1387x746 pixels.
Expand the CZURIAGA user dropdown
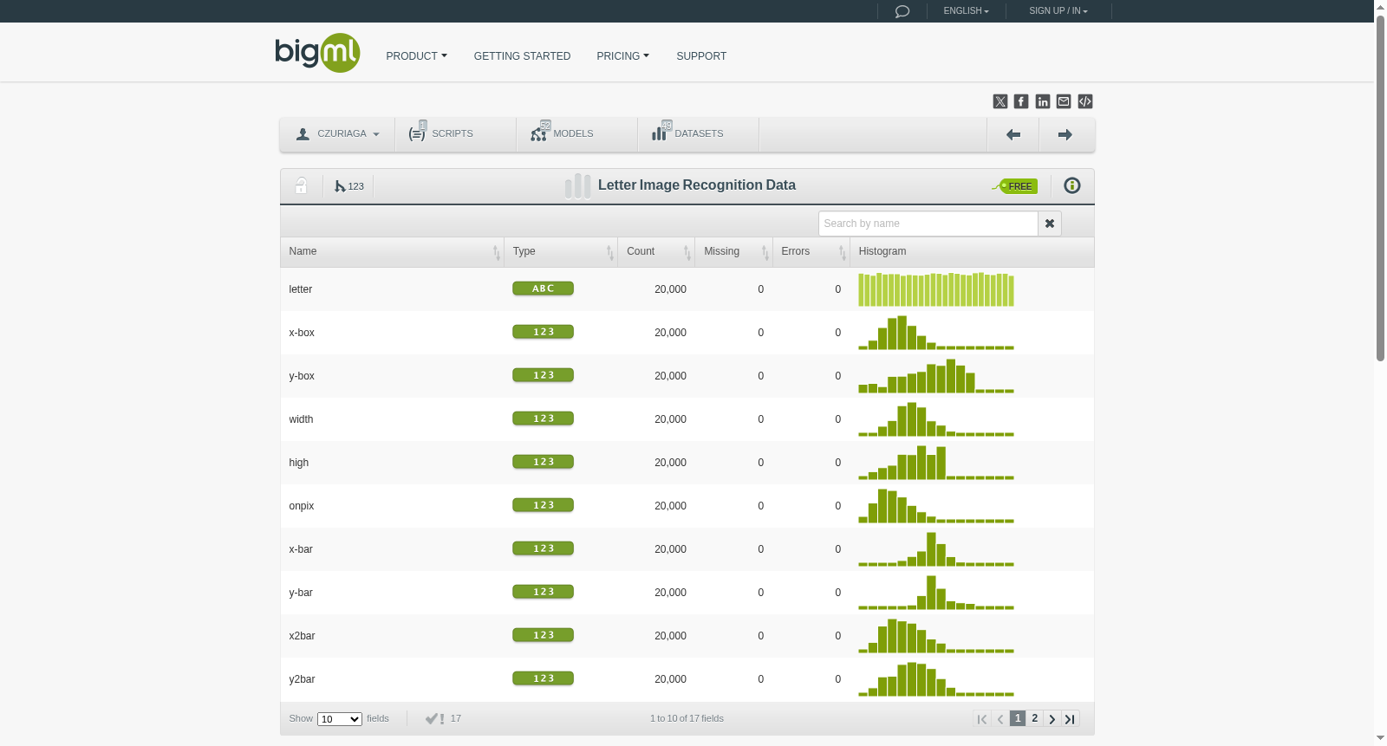coord(337,134)
